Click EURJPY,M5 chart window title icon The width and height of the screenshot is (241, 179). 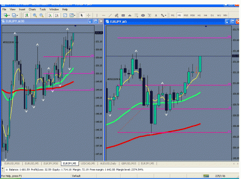[108, 22]
